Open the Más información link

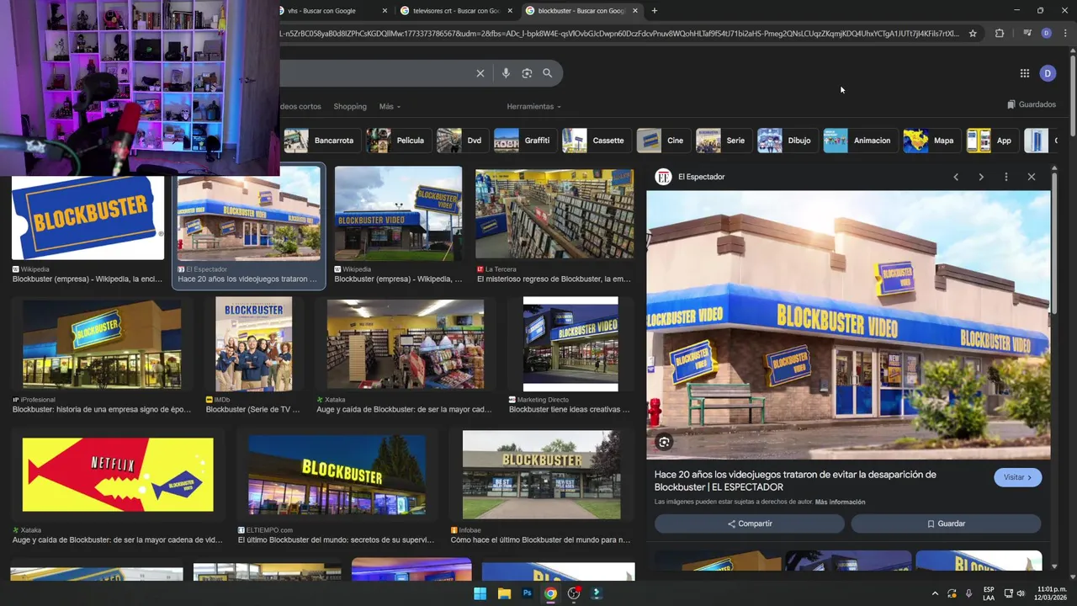pyautogui.click(x=840, y=502)
